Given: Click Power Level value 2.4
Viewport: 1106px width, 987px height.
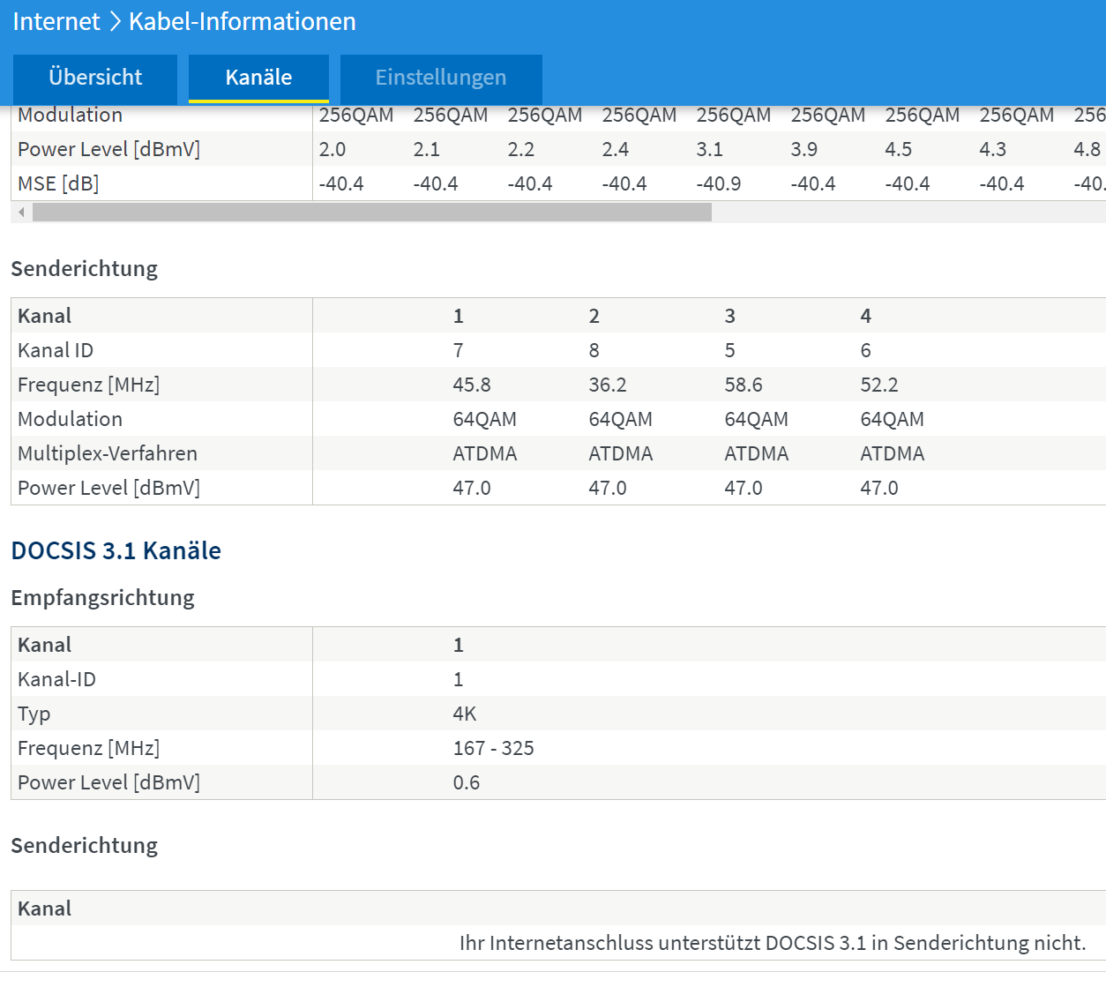Looking at the screenshot, I should tap(616, 149).
